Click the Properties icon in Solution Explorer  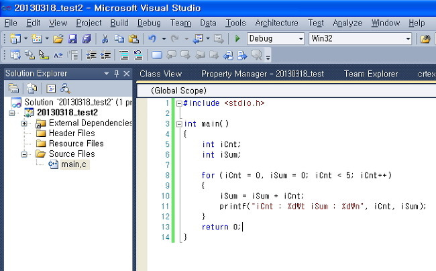tap(13, 89)
